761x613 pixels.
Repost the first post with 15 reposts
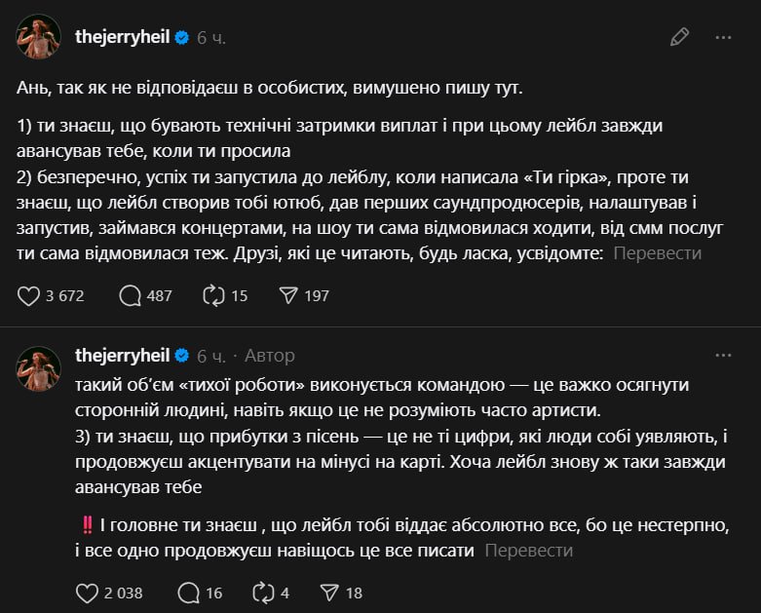213,295
